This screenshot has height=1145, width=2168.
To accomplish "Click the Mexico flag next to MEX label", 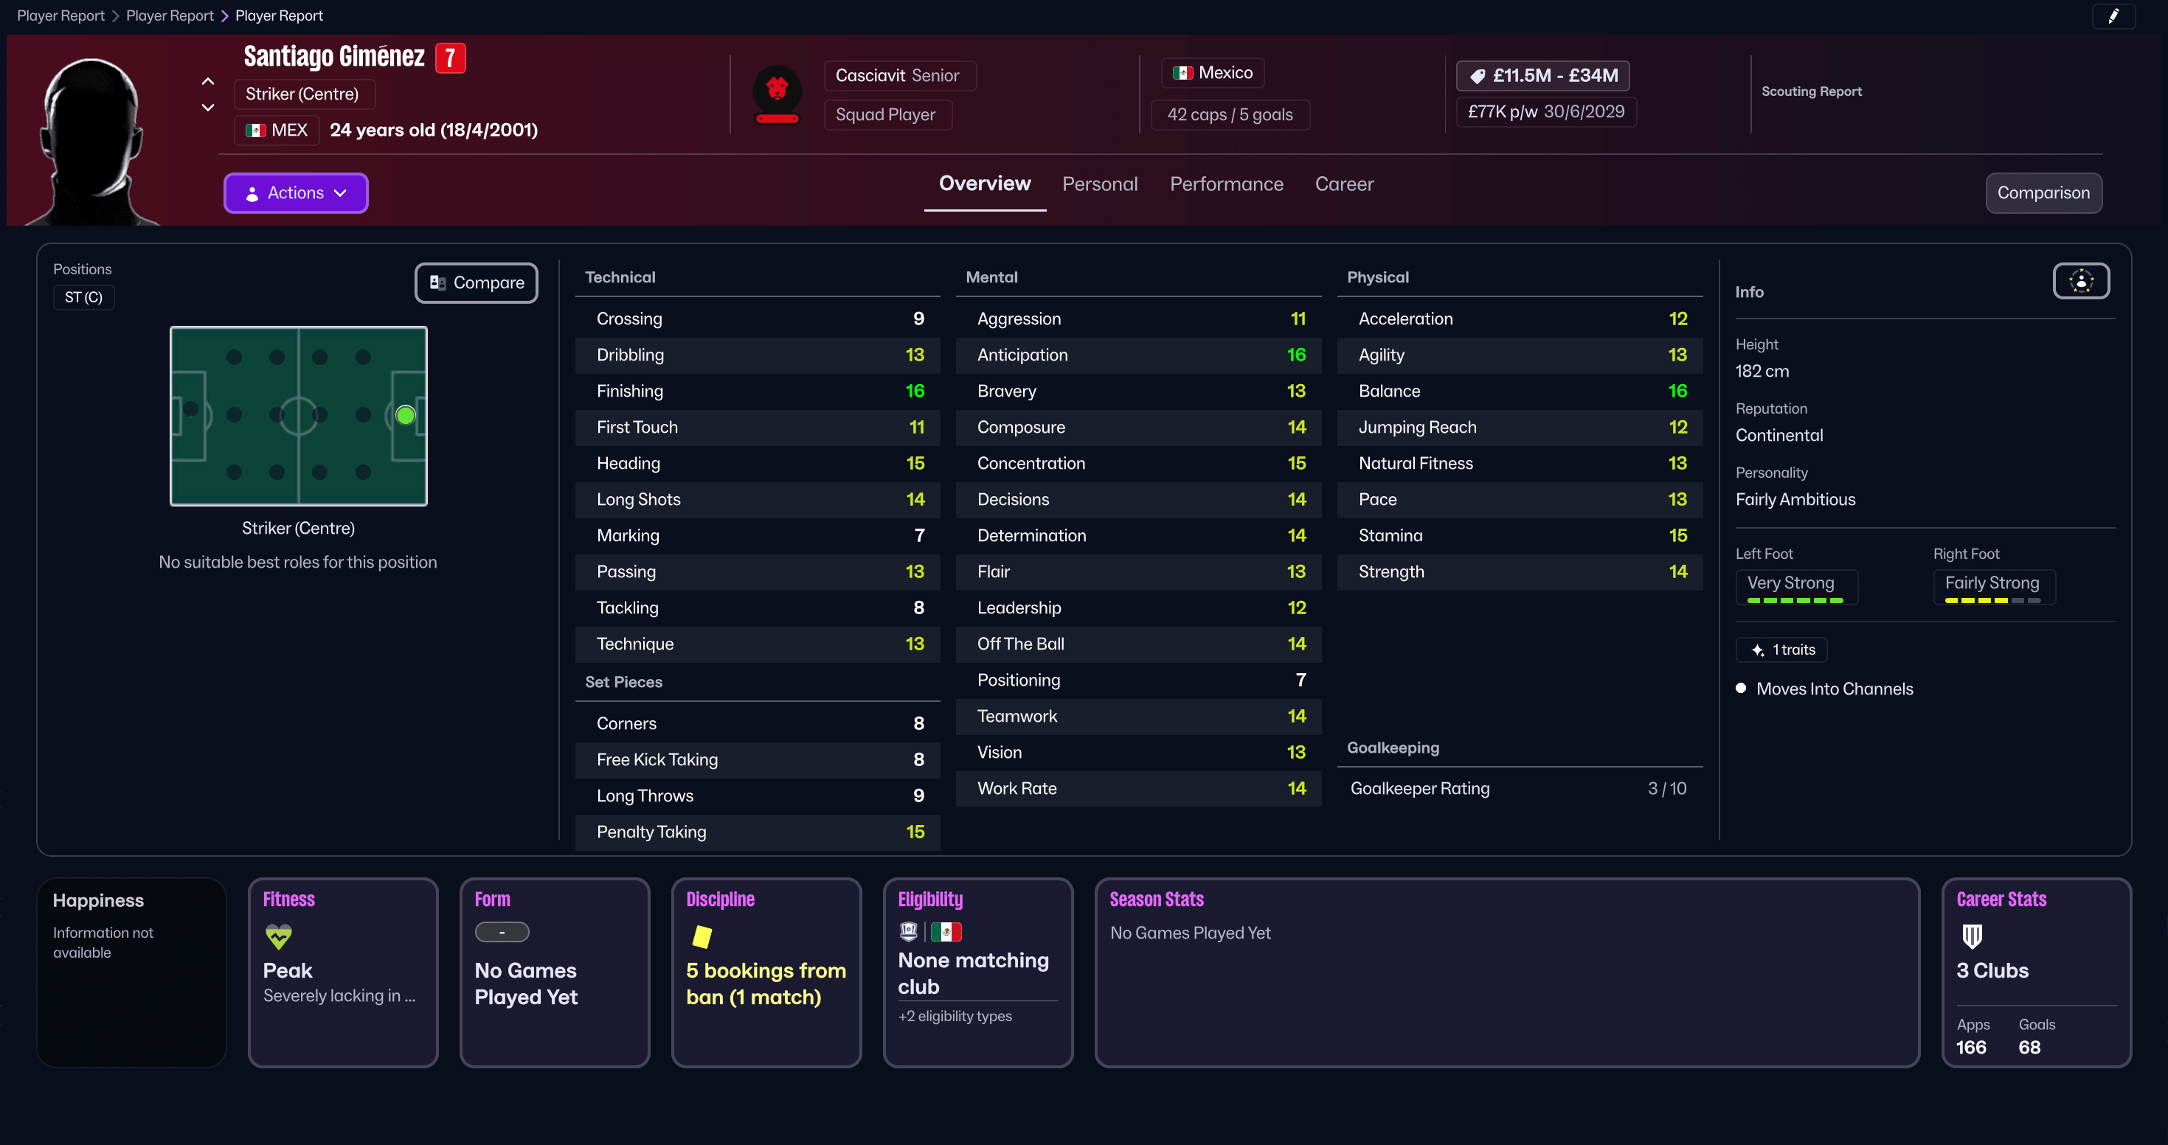I will pos(256,130).
